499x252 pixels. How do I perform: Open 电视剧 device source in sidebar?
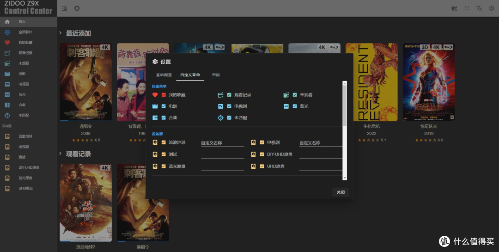click(x=29, y=147)
